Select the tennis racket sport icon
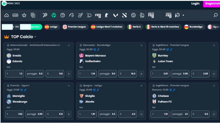The image size is (220, 123). pos(45,15)
